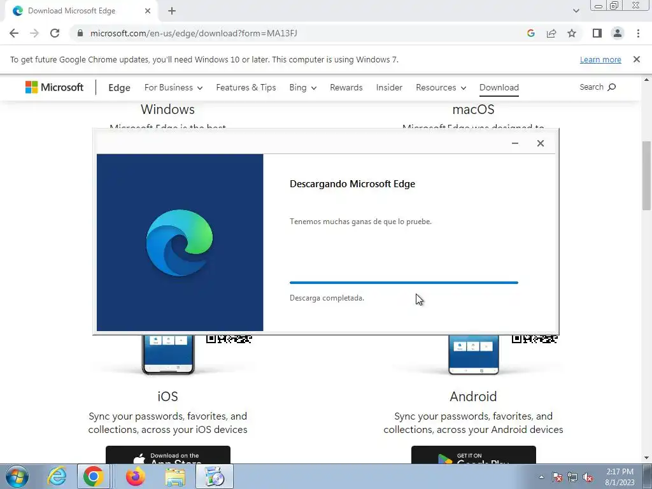Viewport: 652px width, 489px height.
Task: Click the Google icon in address bar
Action: (x=530, y=33)
